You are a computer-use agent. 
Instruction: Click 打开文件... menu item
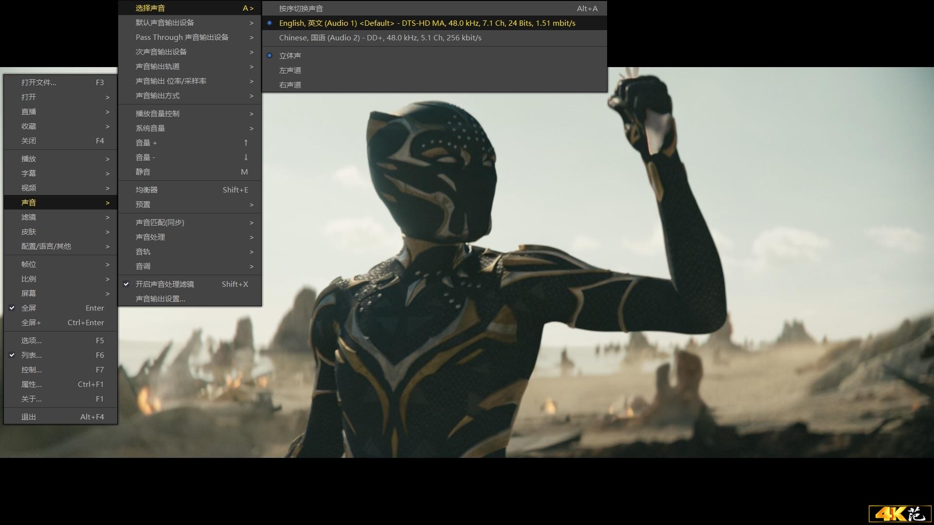pyautogui.click(x=60, y=82)
